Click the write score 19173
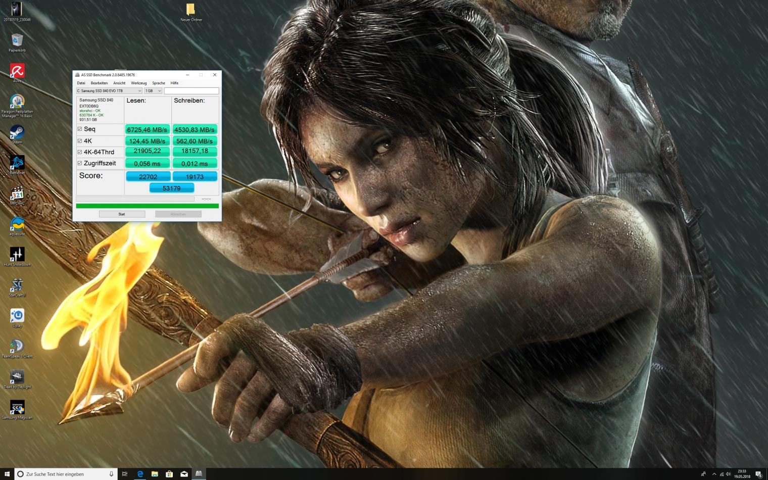Viewport: 768px width, 480px height. click(x=195, y=176)
